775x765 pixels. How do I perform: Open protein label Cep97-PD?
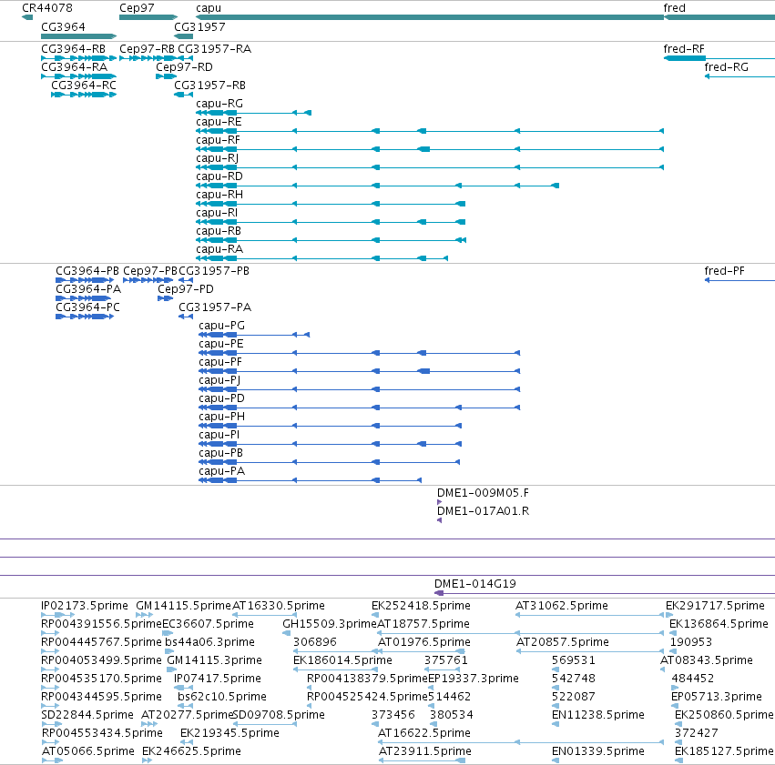(186, 289)
